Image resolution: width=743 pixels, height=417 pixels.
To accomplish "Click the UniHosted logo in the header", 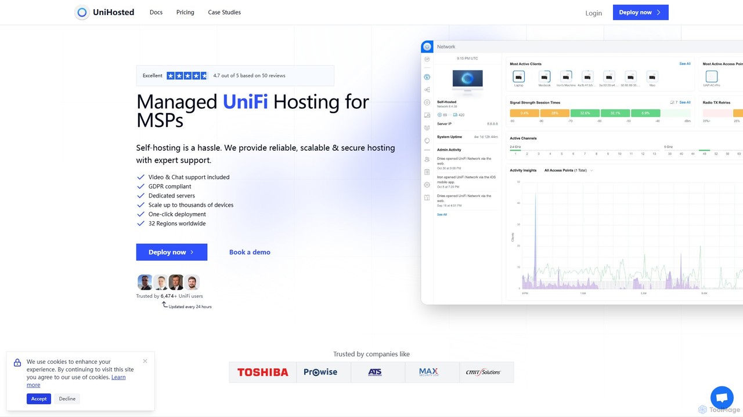I will click(x=105, y=12).
